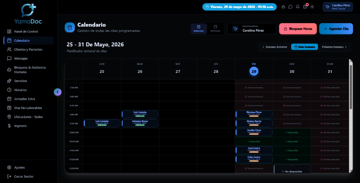Open Johanna Navas appointment
Viewport: 360px width, 183px height.
point(140,123)
